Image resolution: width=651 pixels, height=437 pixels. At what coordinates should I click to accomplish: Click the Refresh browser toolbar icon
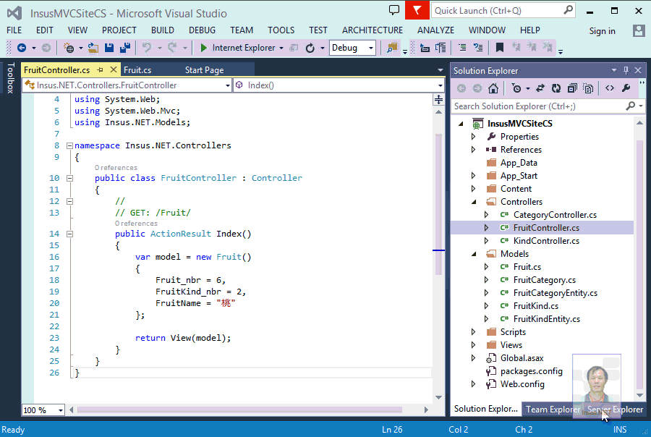click(x=310, y=48)
